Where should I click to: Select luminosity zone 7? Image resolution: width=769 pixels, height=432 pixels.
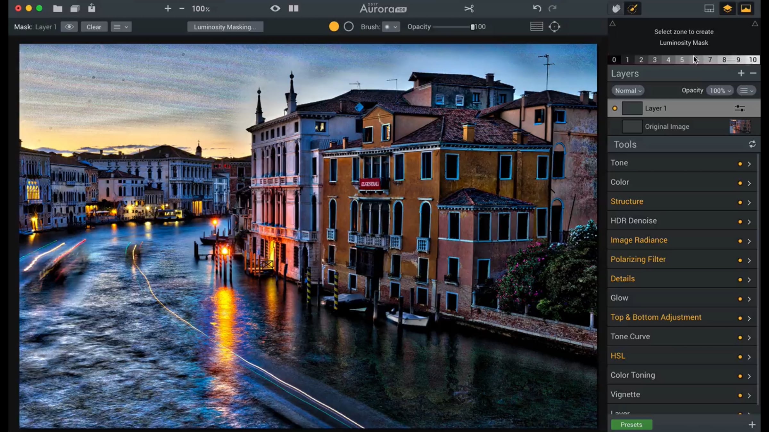[x=710, y=60]
